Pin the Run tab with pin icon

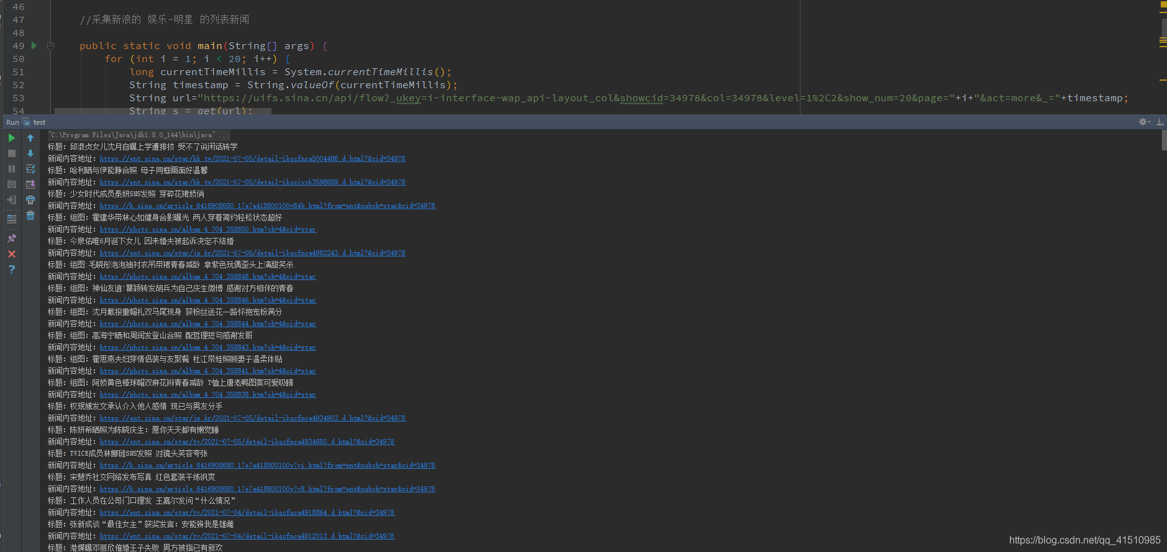[x=12, y=238]
